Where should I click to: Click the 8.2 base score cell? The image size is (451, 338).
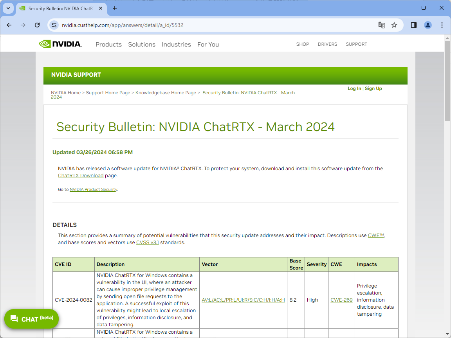tap(296, 300)
